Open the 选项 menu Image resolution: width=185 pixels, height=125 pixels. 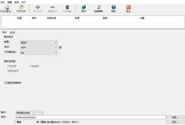(17, 2)
